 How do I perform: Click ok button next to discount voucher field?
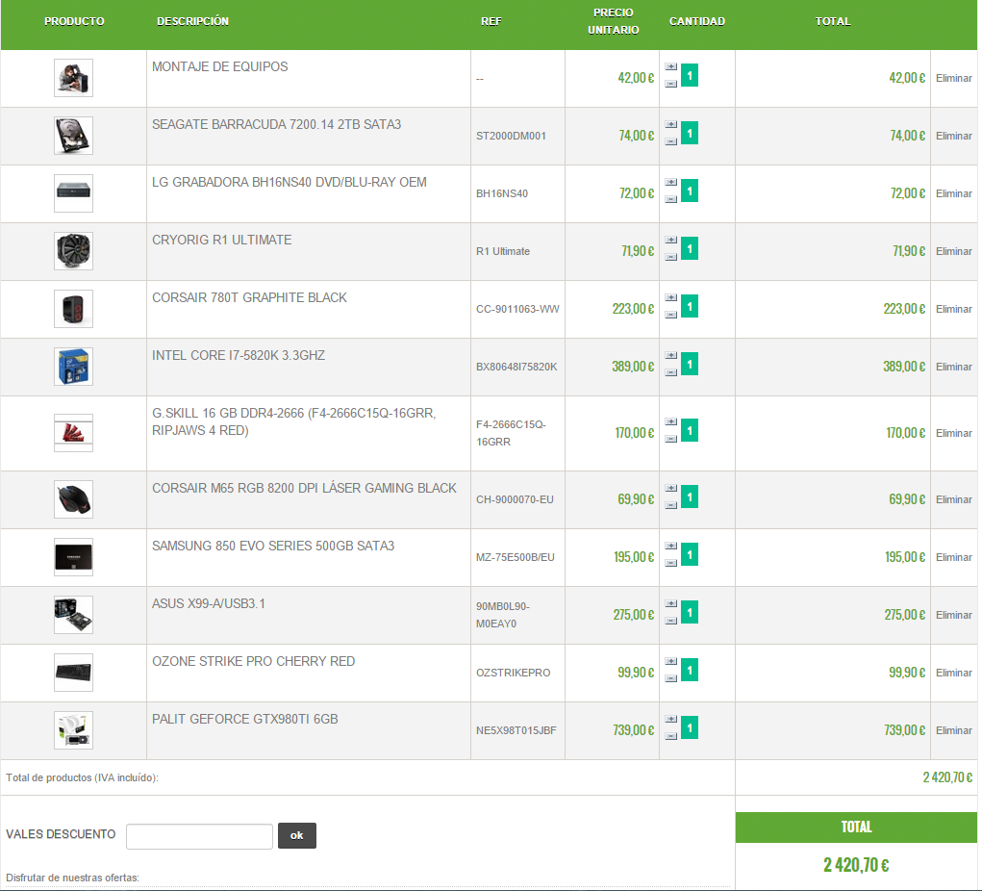point(297,835)
